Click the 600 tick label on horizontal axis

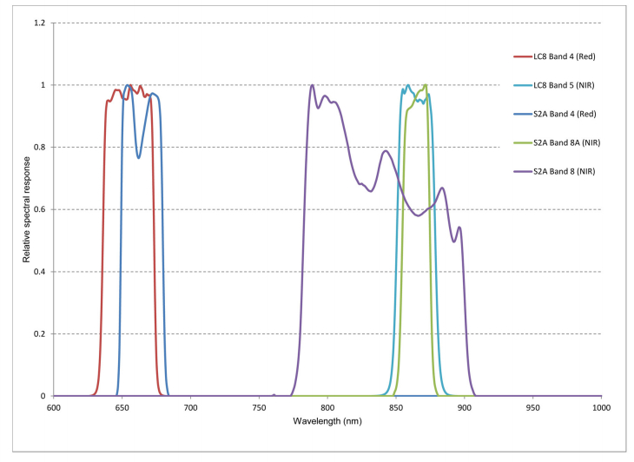pyautogui.click(x=54, y=406)
